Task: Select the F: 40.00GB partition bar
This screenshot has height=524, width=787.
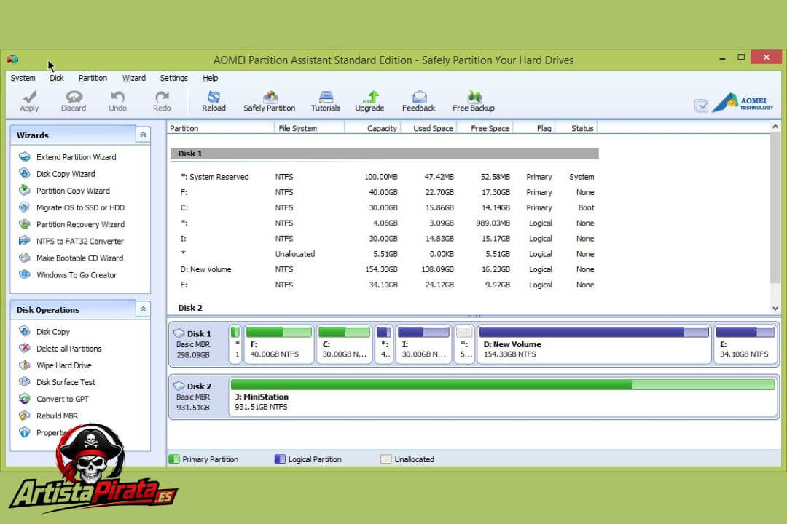Action: point(279,344)
